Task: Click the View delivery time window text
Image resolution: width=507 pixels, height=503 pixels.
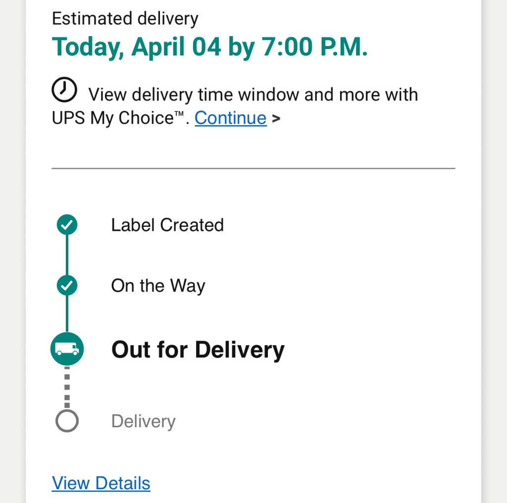Action: [253, 94]
